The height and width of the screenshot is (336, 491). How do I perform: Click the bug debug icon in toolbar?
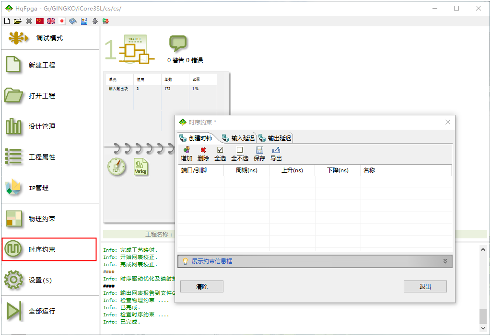pos(95,21)
